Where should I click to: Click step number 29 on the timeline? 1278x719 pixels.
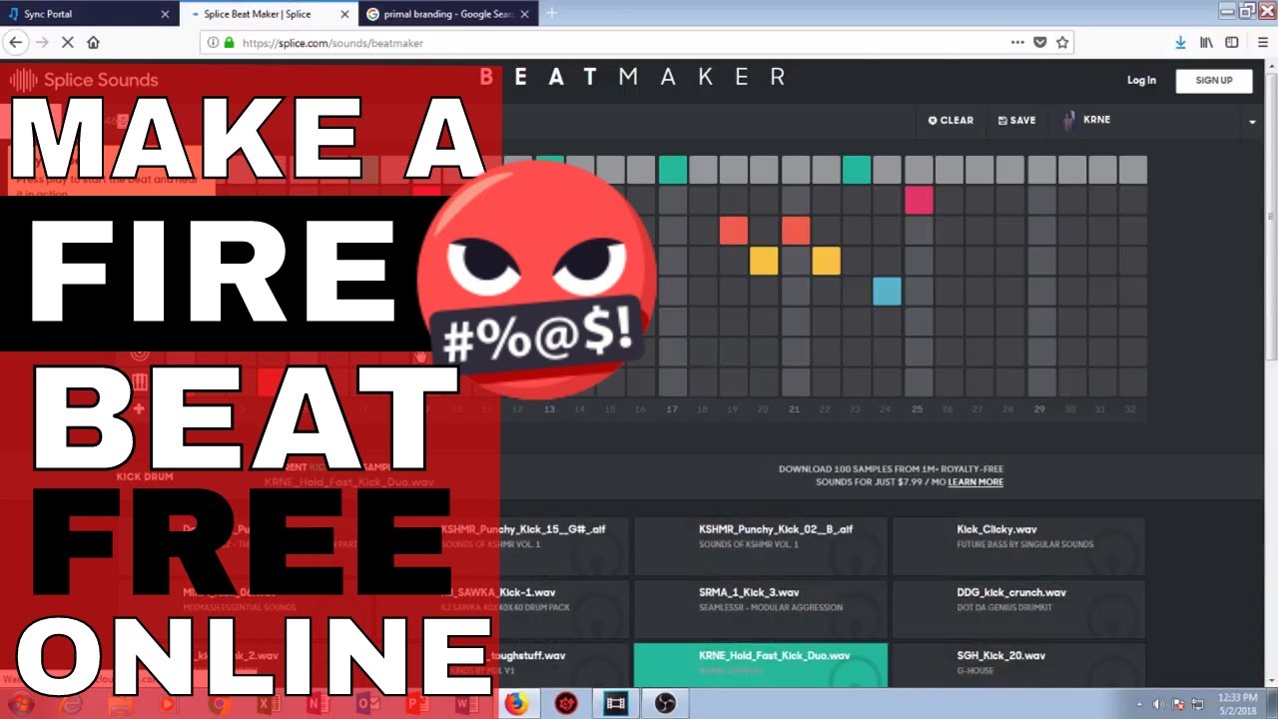coord(1040,409)
